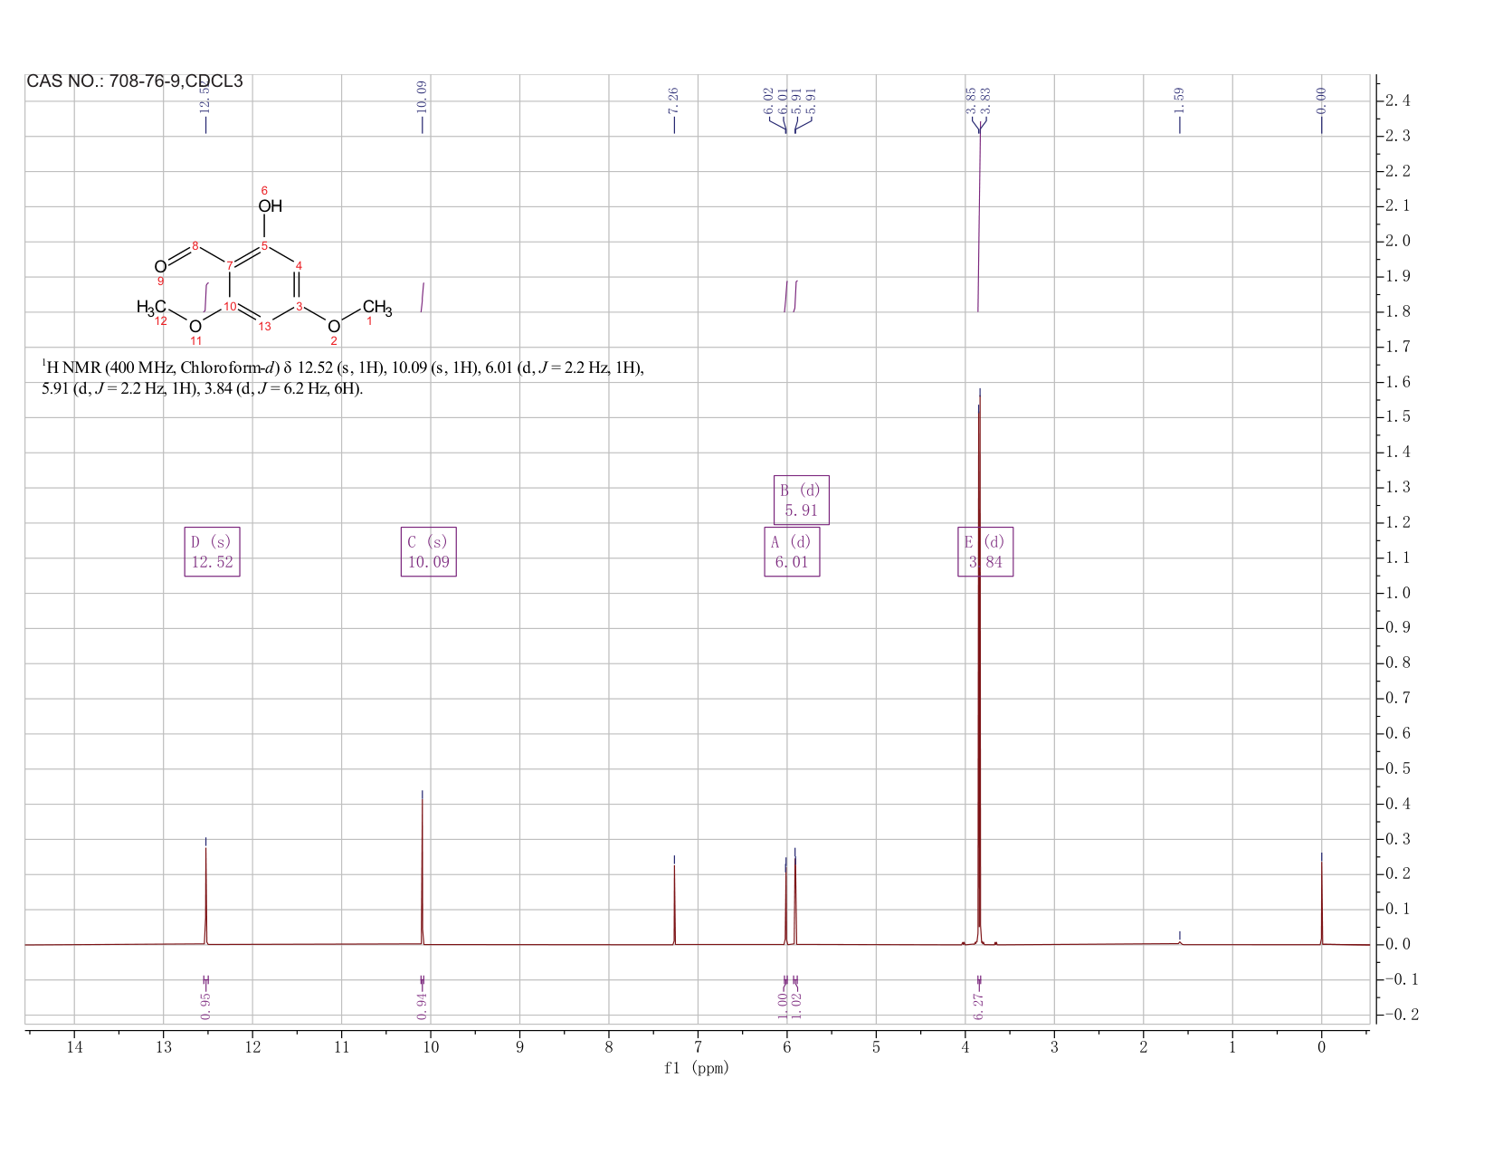Select the multiplet box B (d) 5.91
The width and height of the screenshot is (1493, 1154).
point(802,500)
